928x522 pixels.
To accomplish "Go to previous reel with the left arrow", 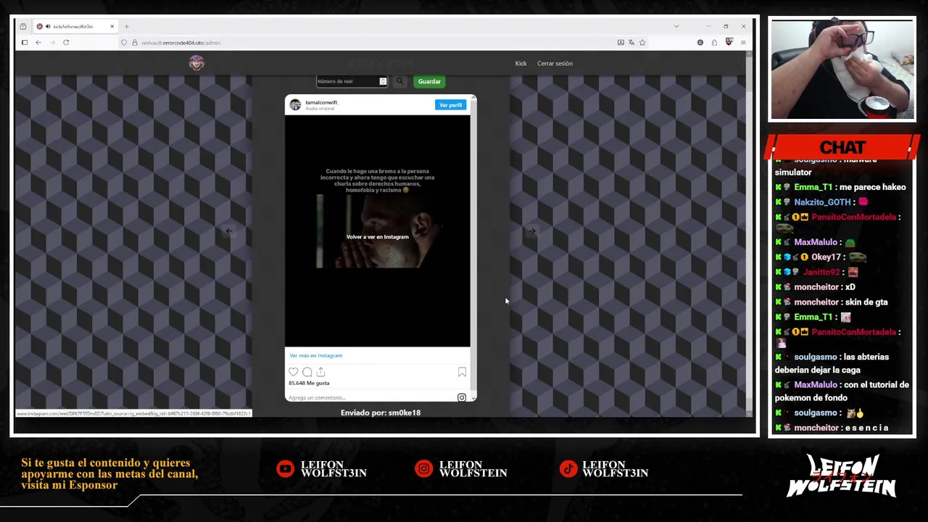I will (x=228, y=231).
